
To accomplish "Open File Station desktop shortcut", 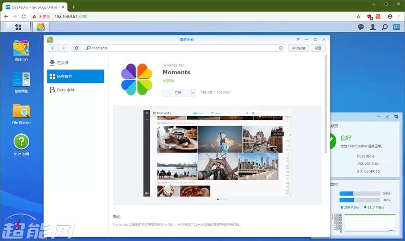I will tap(21, 114).
